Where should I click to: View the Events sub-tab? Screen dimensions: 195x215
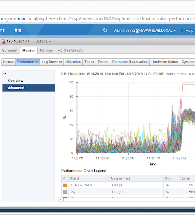click(103, 62)
